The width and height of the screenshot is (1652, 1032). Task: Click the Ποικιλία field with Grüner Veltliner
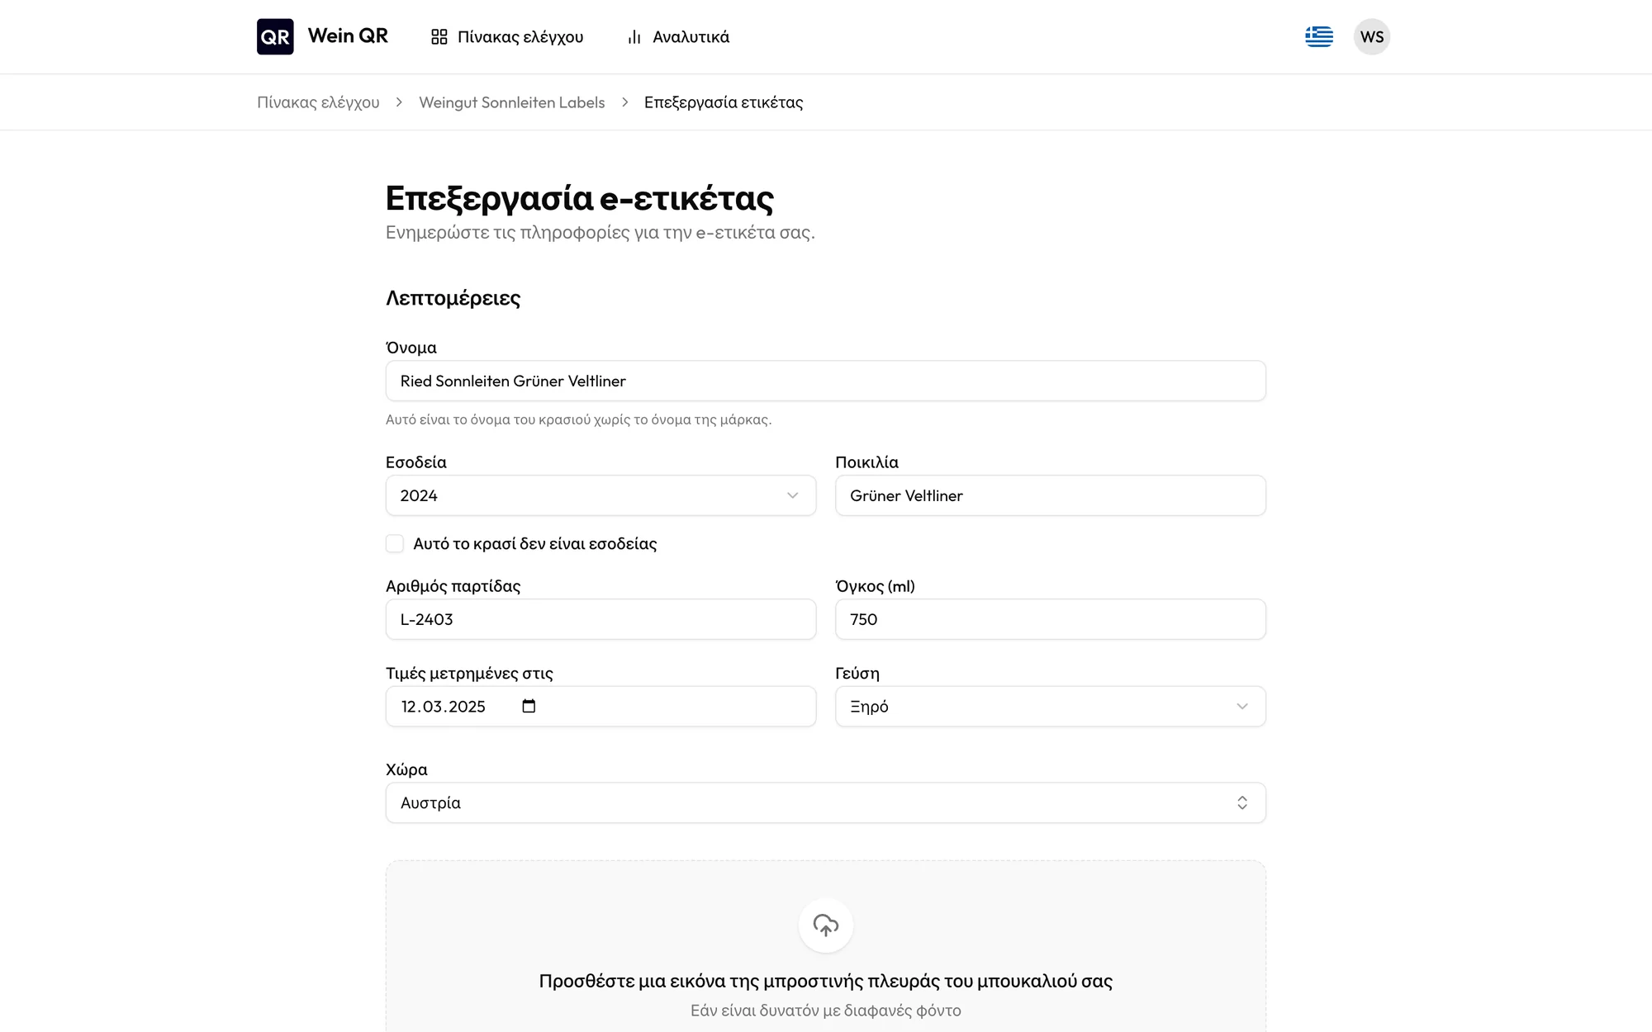coord(1050,495)
